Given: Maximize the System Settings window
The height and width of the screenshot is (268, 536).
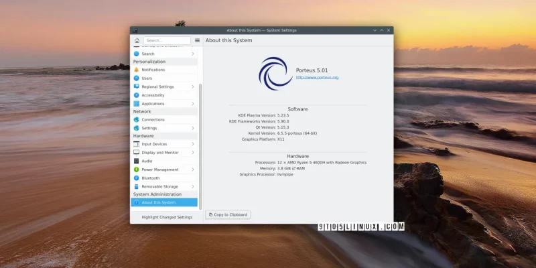Looking at the screenshot, I should point(382,30).
